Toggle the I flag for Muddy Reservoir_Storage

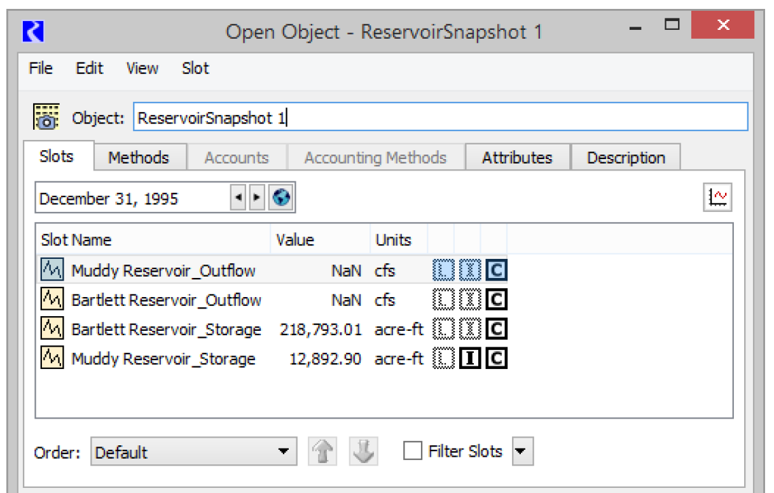pyautogui.click(x=470, y=359)
